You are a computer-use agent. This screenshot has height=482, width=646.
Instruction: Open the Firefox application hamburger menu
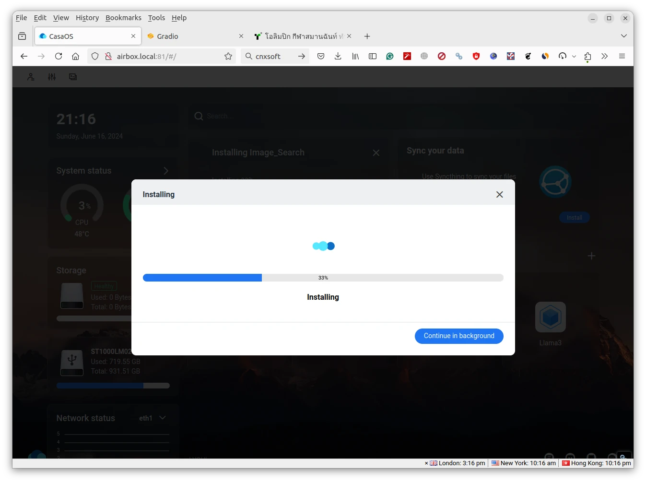622,56
